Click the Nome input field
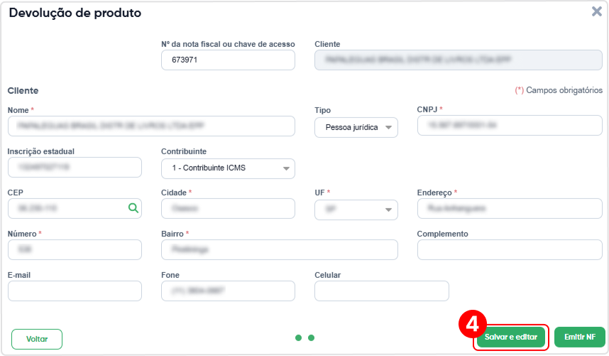 151,126
